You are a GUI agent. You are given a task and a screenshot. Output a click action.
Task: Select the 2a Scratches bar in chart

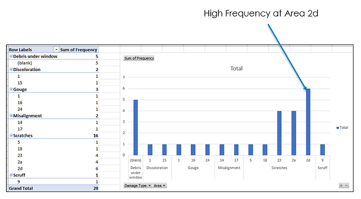[293, 133]
